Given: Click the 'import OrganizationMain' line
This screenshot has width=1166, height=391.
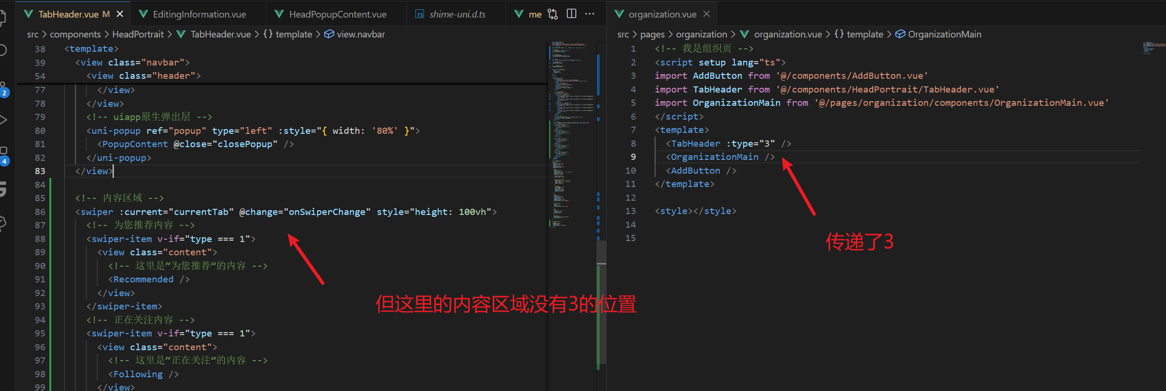Looking at the screenshot, I should click(882, 103).
